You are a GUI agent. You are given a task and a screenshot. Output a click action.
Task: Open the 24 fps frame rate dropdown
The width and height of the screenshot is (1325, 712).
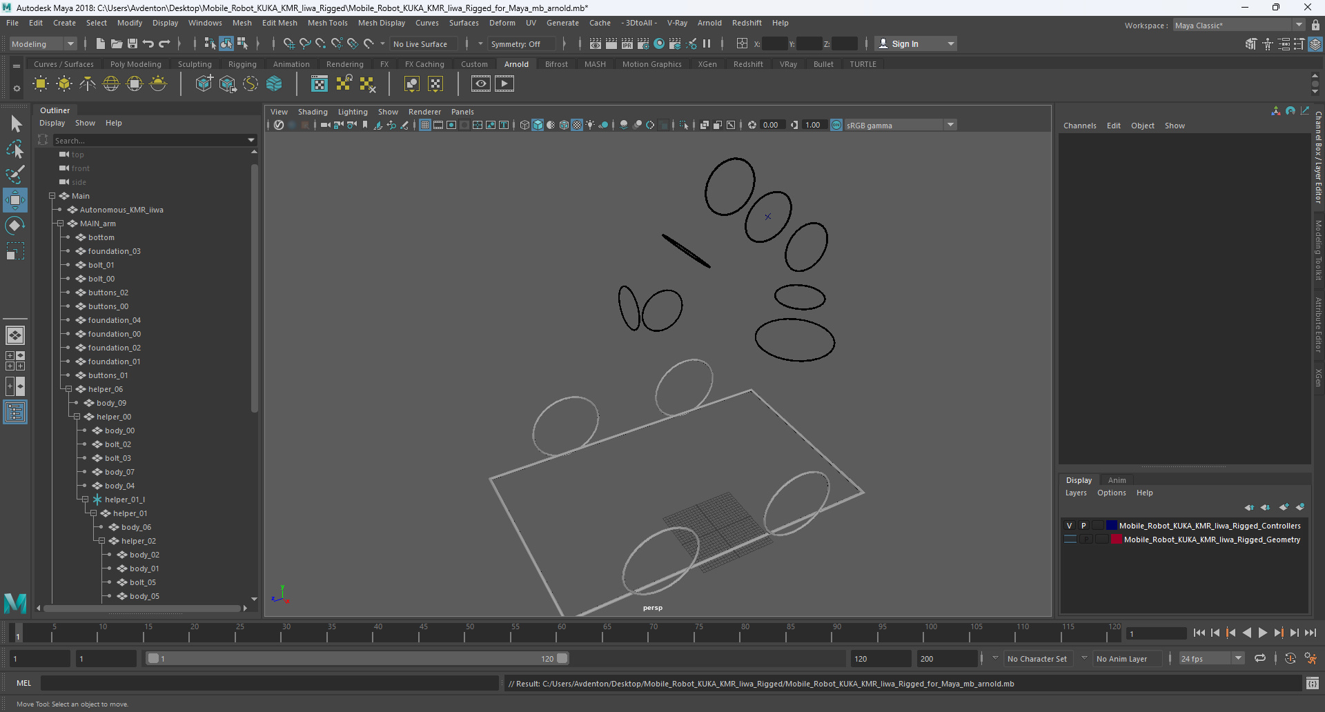tap(1212, 659)
